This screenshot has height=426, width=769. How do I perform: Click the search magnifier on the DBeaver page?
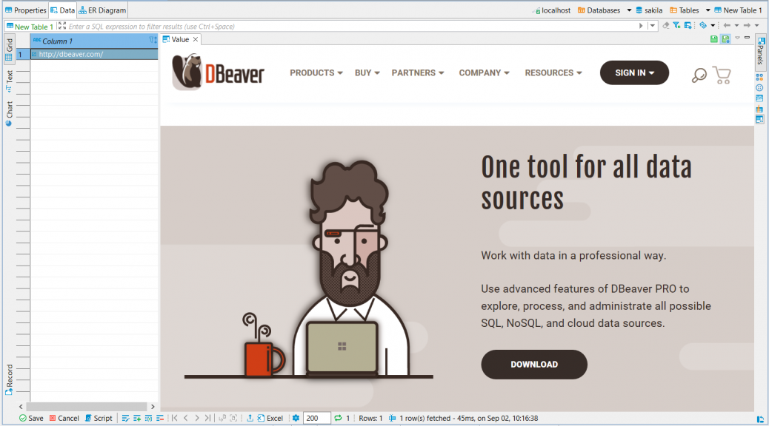[698, 75]
